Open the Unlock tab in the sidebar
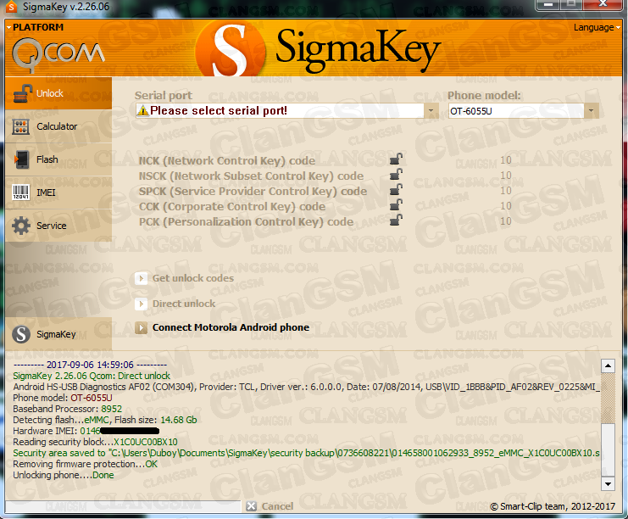628x519 pixels. point(58,93)
